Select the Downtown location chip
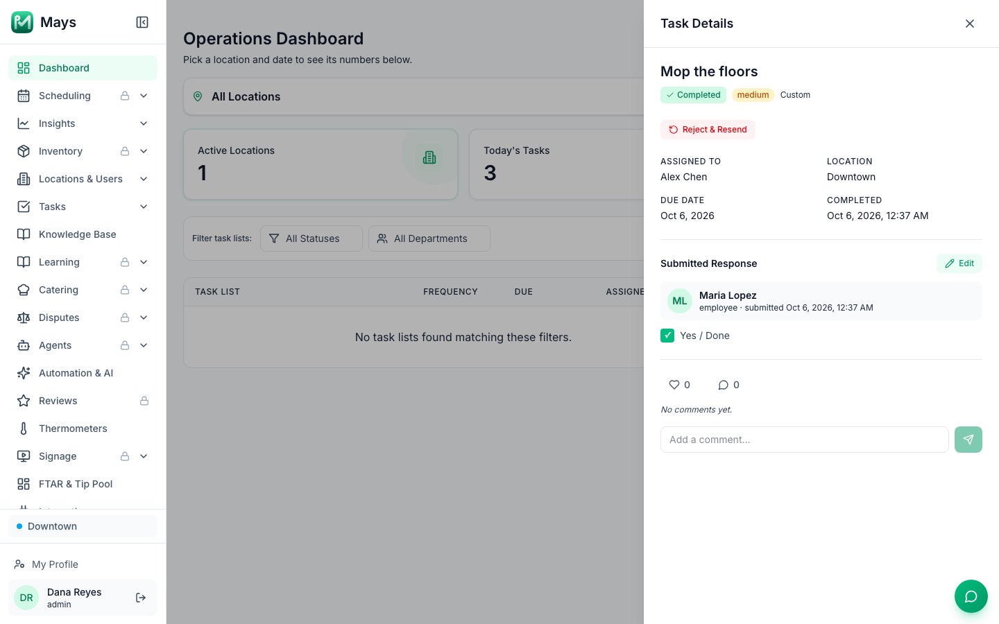Image resolution: width=999 pixels, height=624 pixels. [x=83, y=526]
